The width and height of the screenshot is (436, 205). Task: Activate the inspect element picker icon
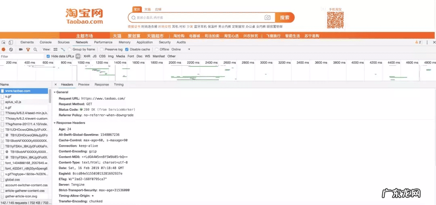pyautogui.click(x=4, y=42)
